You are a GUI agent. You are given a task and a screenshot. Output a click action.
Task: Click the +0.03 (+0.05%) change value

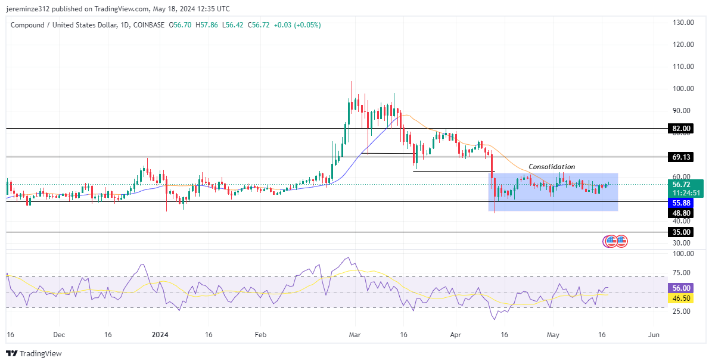297,25
